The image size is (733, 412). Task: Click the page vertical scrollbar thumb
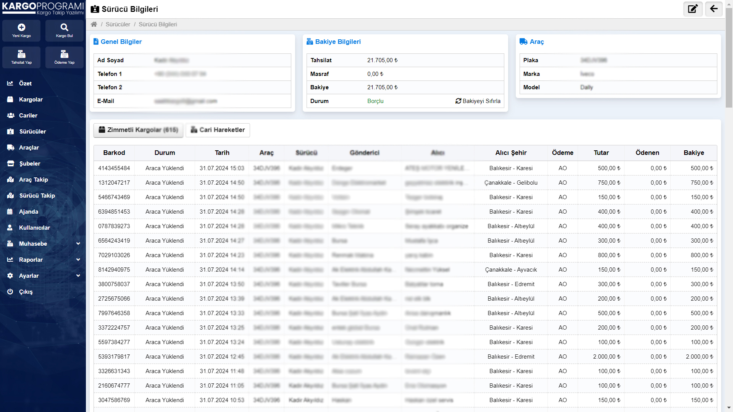729,57
